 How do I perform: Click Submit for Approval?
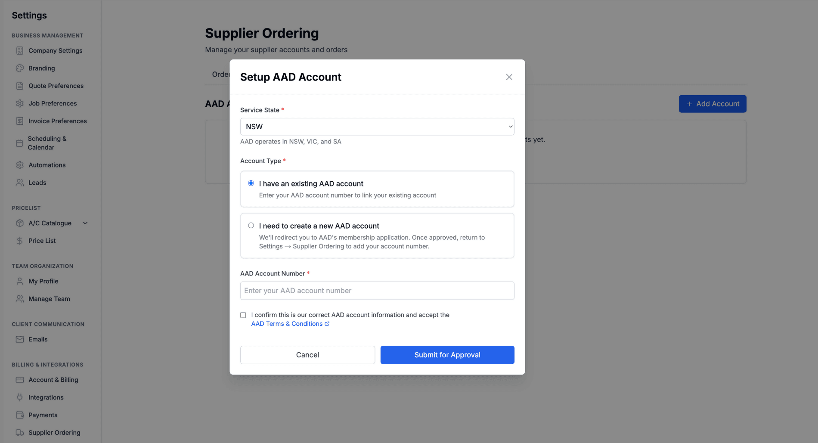pyautogui.click(x=447, y=355)
